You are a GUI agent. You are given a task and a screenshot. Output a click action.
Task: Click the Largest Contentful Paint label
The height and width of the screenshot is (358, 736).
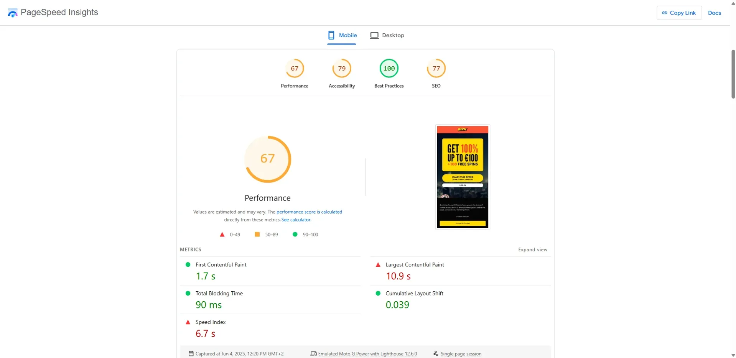(415, 264)
